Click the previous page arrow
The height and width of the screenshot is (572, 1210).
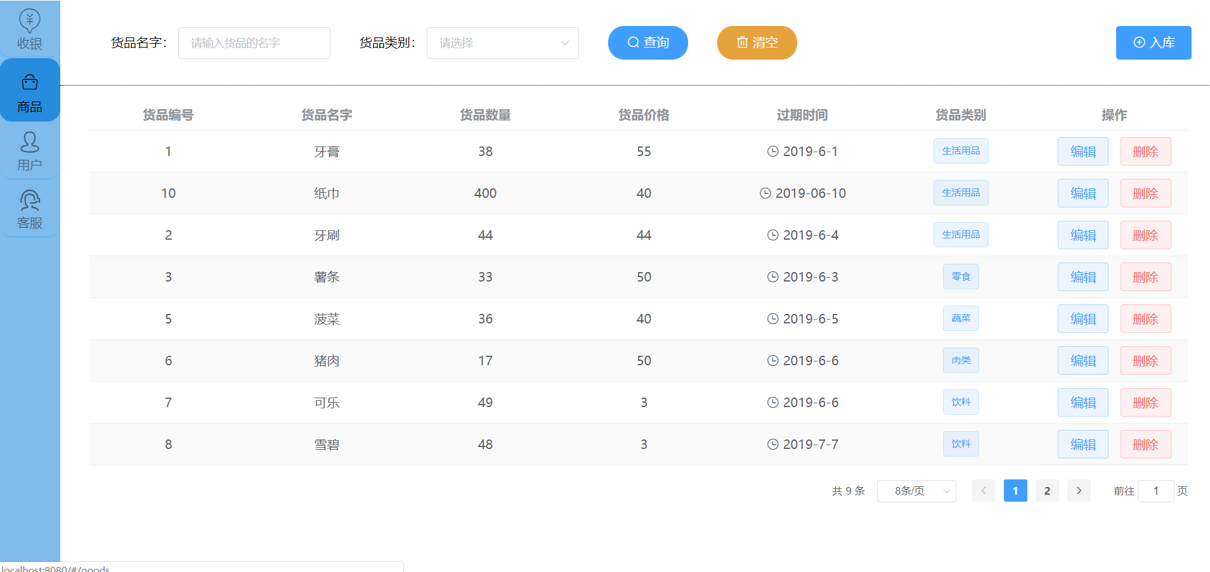tap(984, 491)
